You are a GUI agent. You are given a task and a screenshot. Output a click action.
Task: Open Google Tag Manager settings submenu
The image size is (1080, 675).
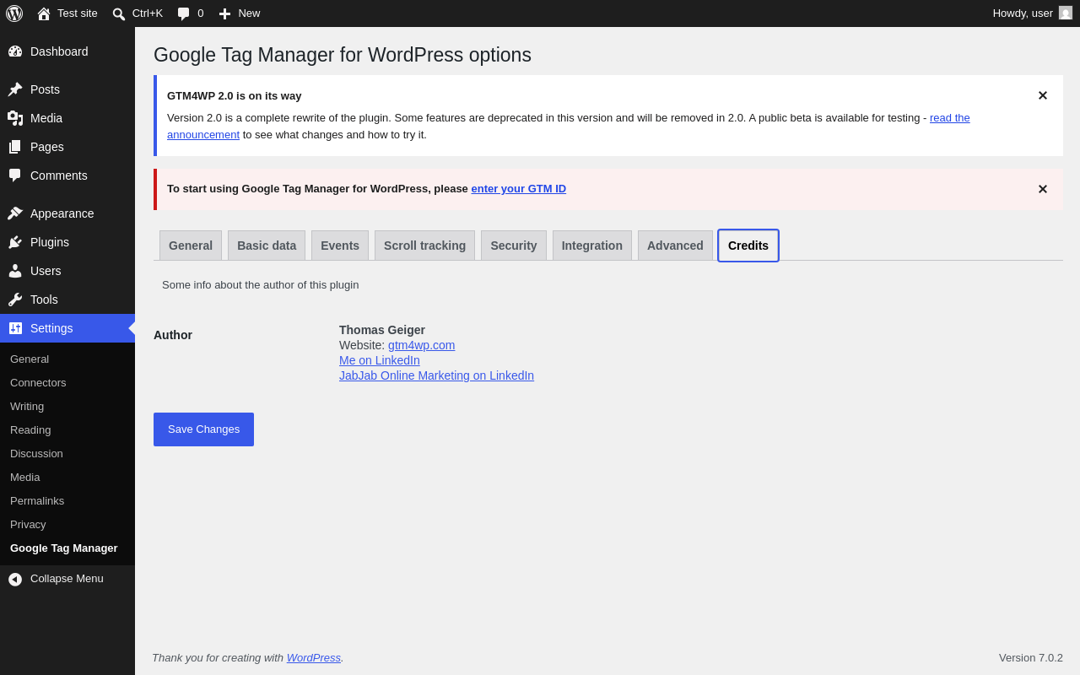[64, 548]
